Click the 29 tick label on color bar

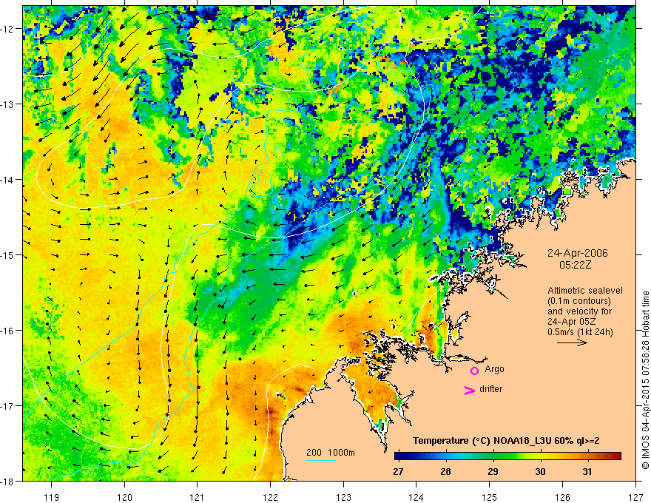click(493, 471)
